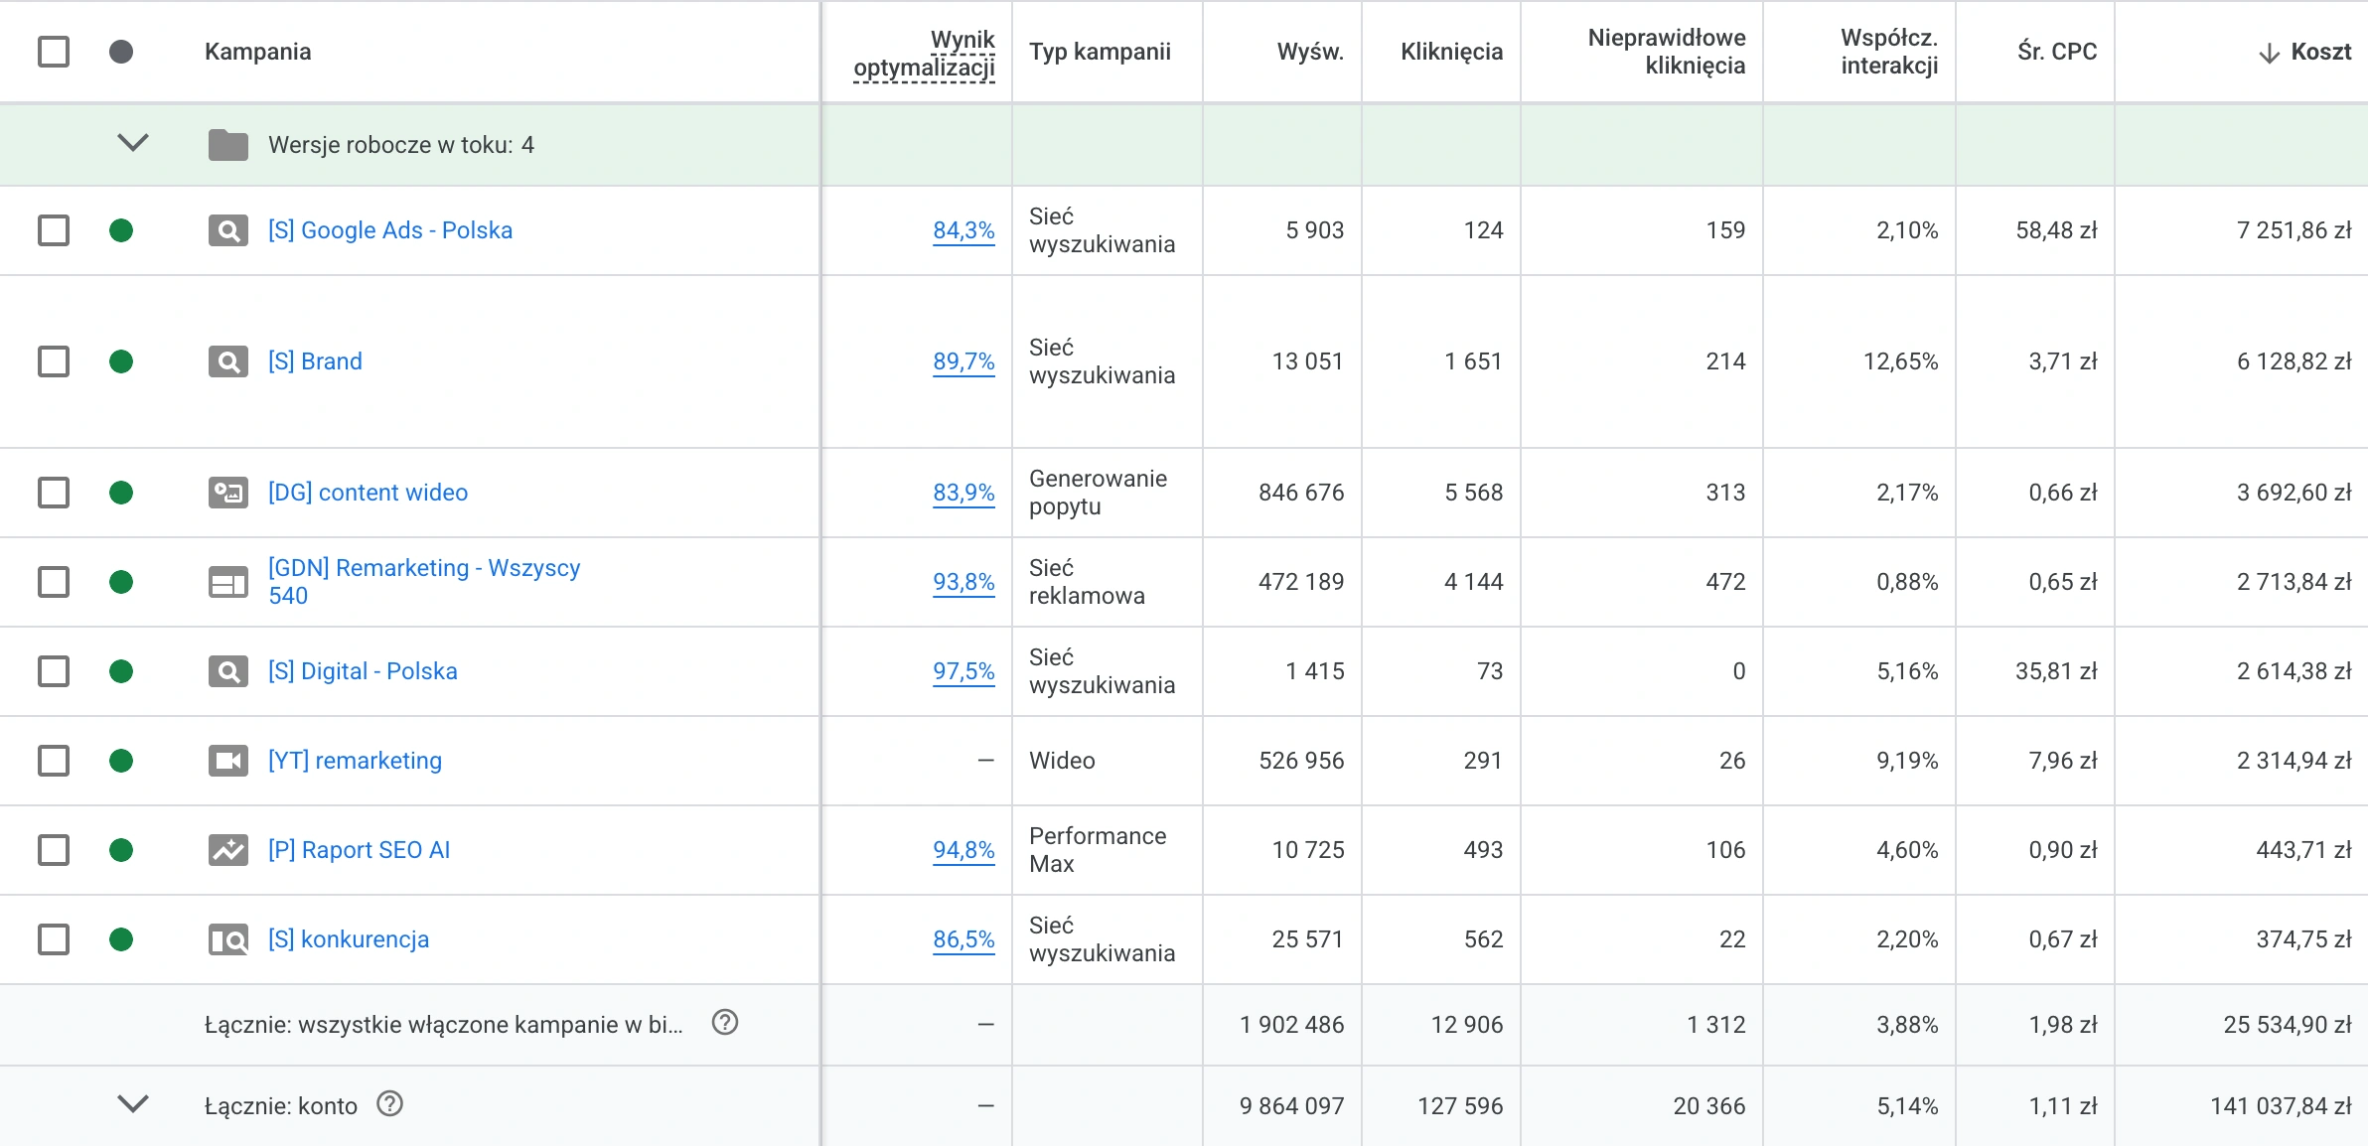The height and width of the screenshot is (1146, 2368).
Task: Tick checkbox for [P] Raport SEO AI
Action: point(54,850)
